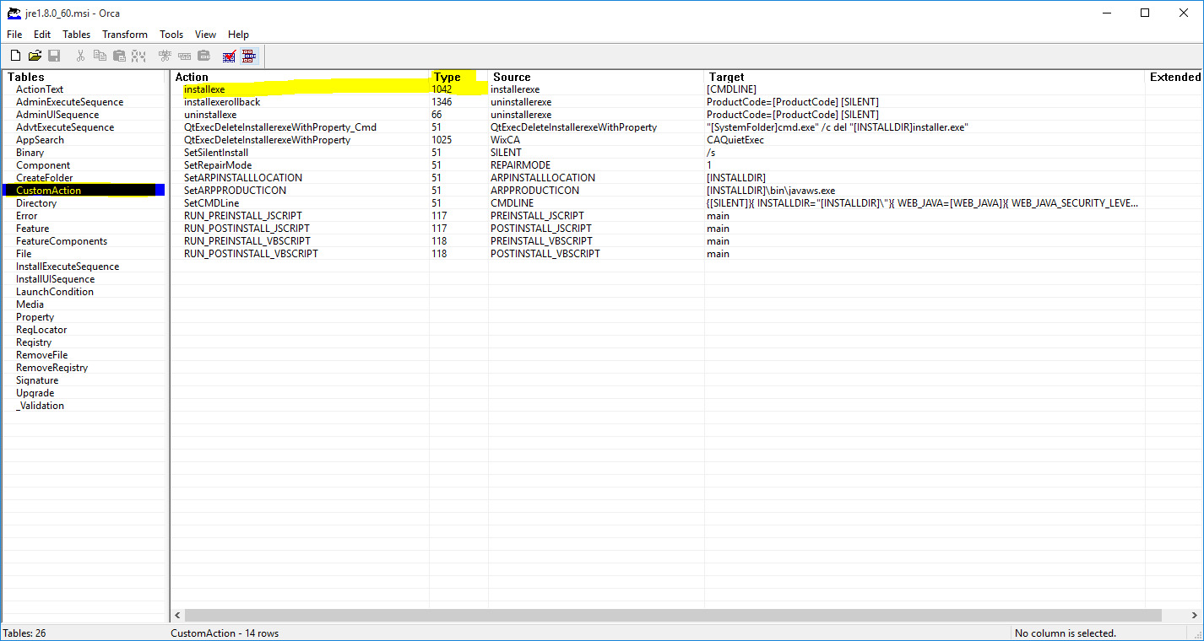1204x641 pixels.
Task: Click the Paste clipboard toolbar icon
Action: click(119, 57)
